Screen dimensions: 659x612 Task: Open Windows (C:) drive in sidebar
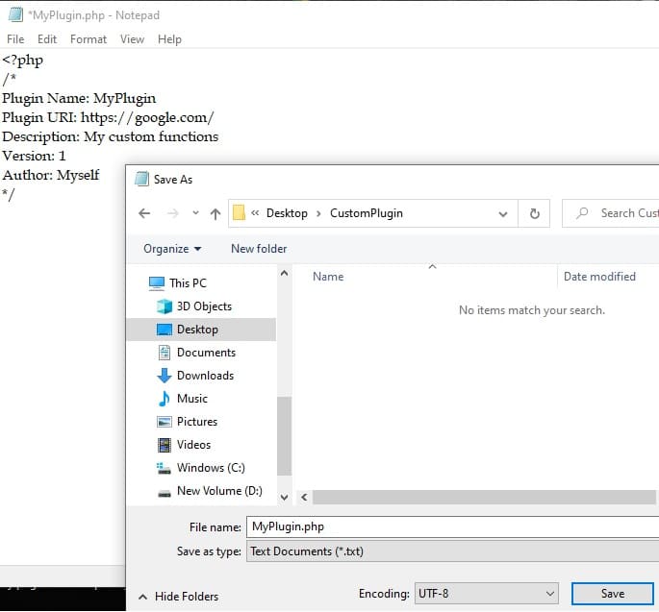210,468
